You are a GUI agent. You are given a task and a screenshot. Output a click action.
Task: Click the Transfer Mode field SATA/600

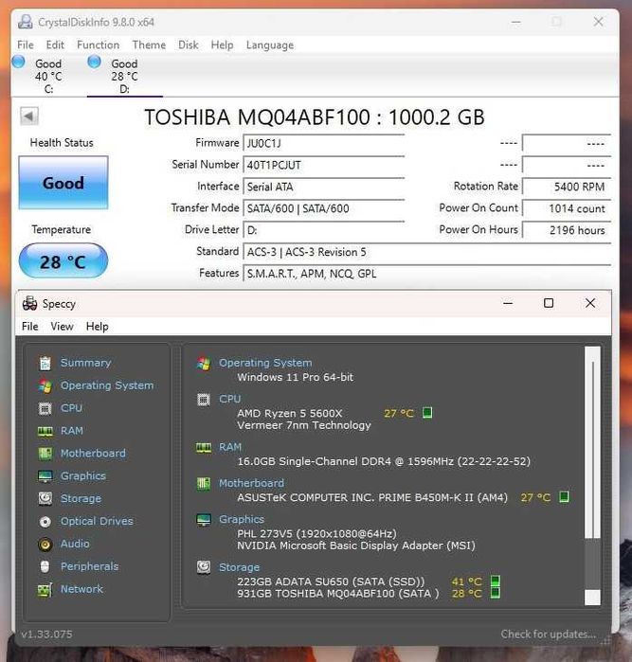pyautogui.click(x=324, y=208)
